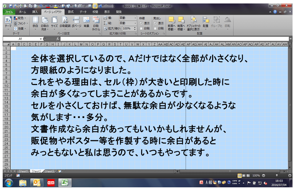Switch to Normal view in status bar
Viewport: 296px width, 190px height.
coord(239,175)
